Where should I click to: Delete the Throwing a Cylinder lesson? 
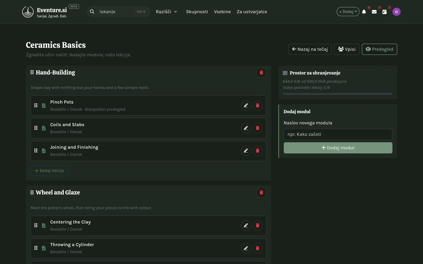click(x=258, y=248)
